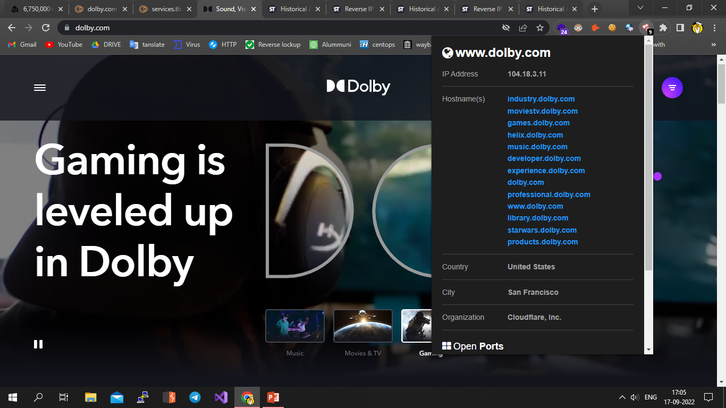Show hidden system tray icons

coord(622,397)
